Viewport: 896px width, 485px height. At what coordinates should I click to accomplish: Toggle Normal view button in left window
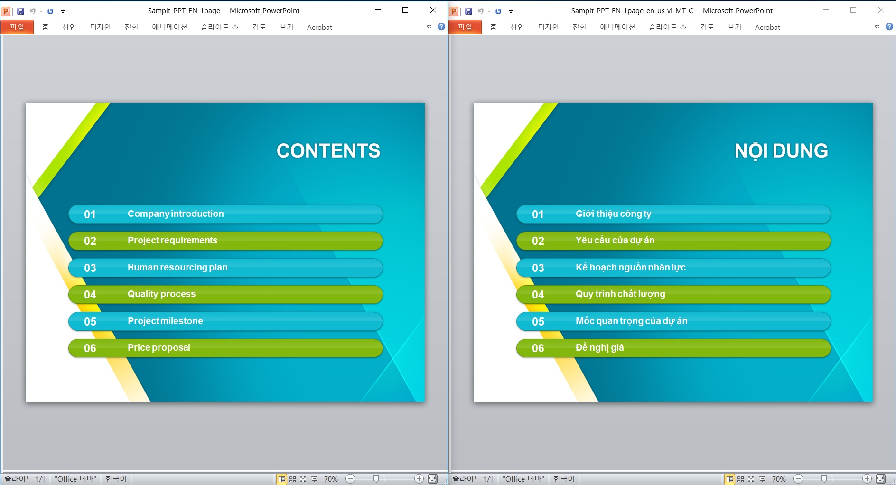282,479
